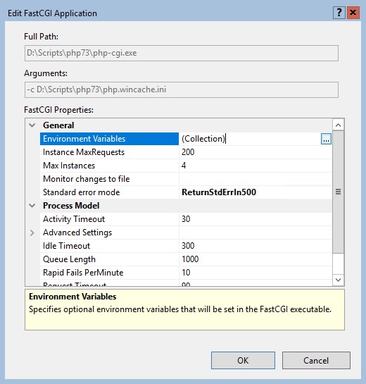Image resolution: width=366 pixels, height=384 pixels.
Task: Select Monitor changes to file property
Action: 109,179
